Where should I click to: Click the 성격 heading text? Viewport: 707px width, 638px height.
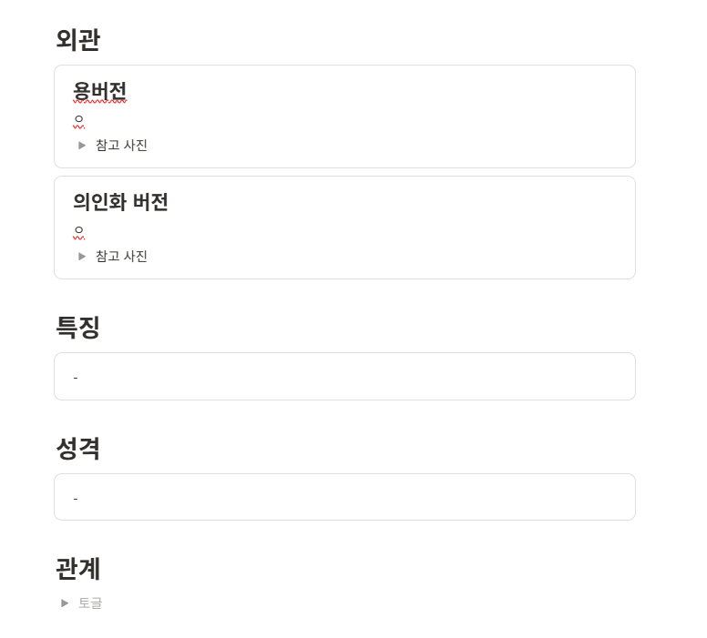click(x=77, y=449)
